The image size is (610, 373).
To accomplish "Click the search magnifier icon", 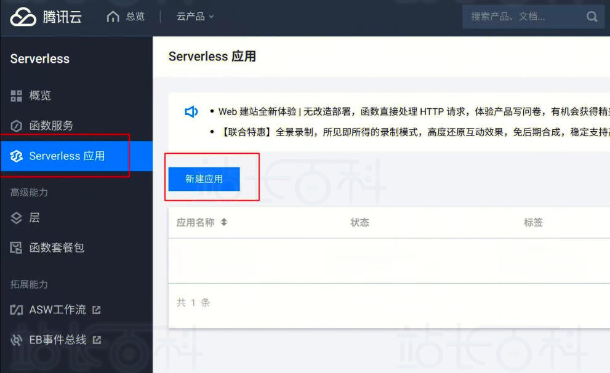I will [592, 17].
